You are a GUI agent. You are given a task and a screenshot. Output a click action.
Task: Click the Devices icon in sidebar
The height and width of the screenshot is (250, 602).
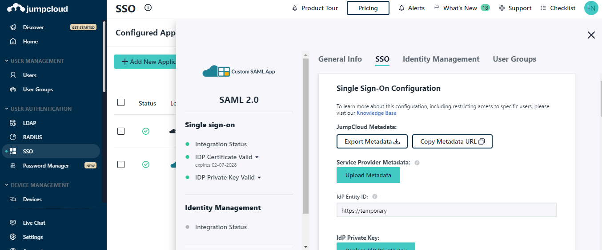(x=13, y=199)
